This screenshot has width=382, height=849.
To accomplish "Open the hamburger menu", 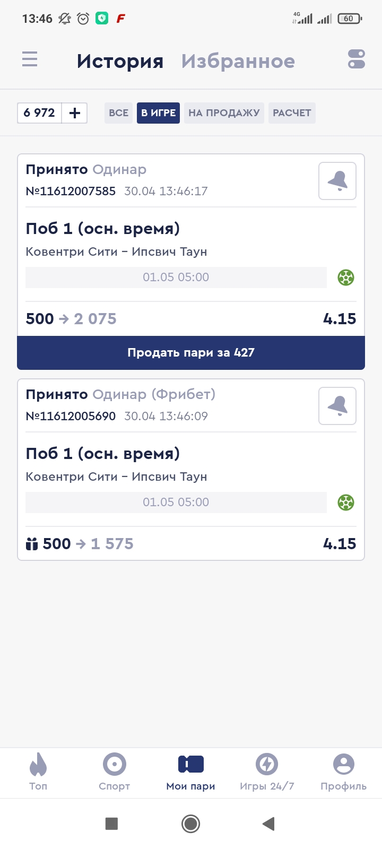I will pos(30,59).
